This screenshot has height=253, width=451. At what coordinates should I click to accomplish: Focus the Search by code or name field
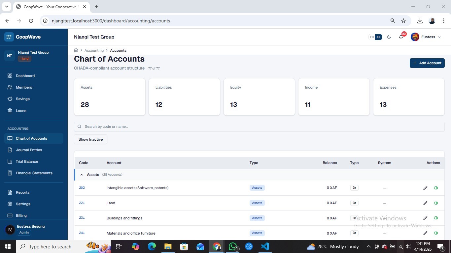[259, 126]
